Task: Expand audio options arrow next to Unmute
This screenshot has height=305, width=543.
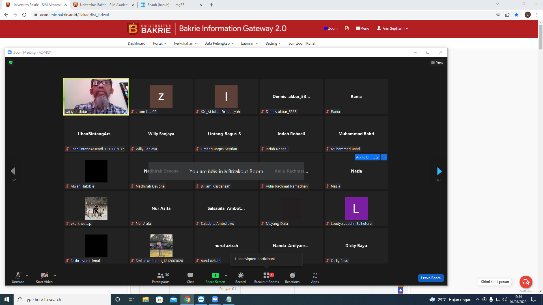Action: pos(27,275)
